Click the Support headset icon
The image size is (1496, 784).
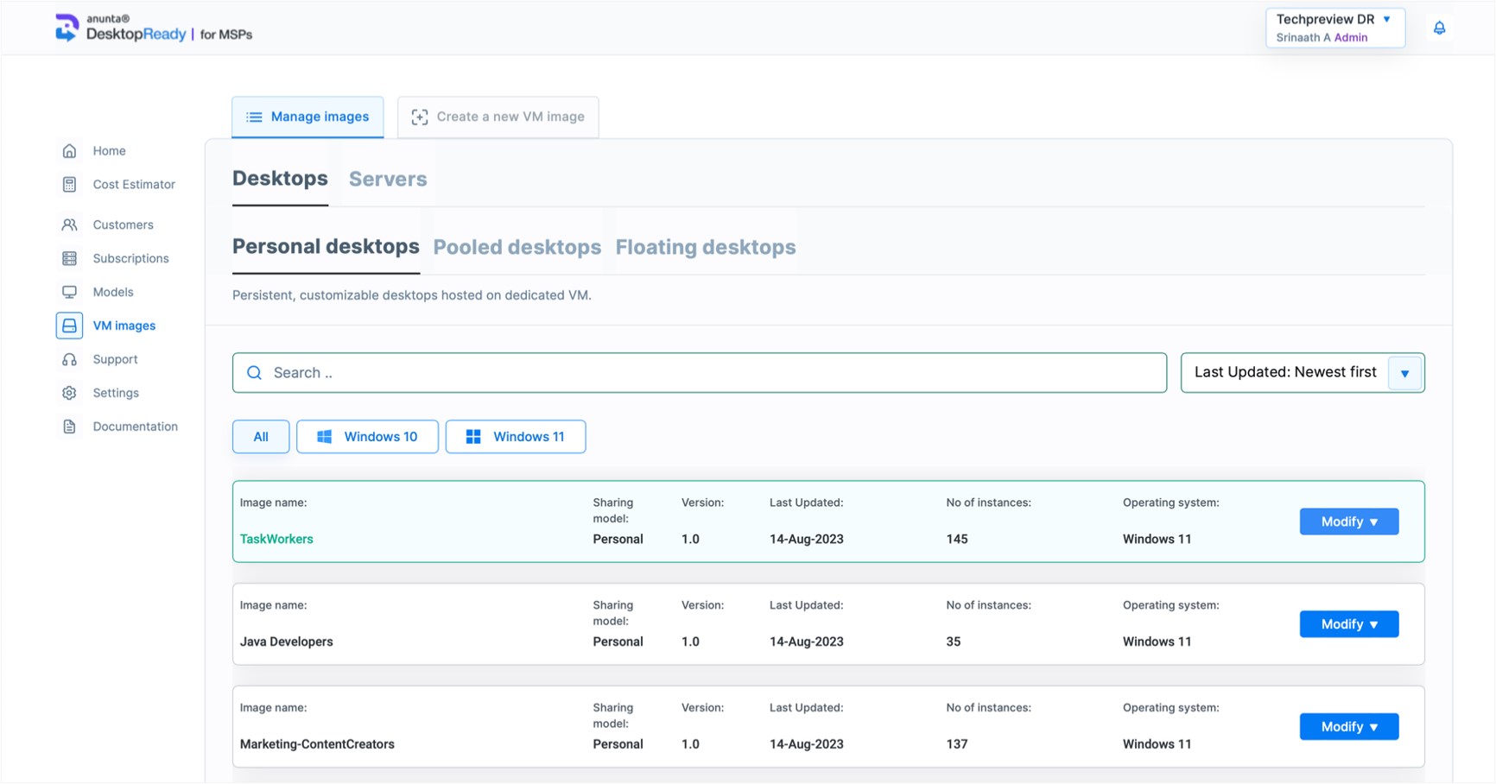click(x=70, y=359)
